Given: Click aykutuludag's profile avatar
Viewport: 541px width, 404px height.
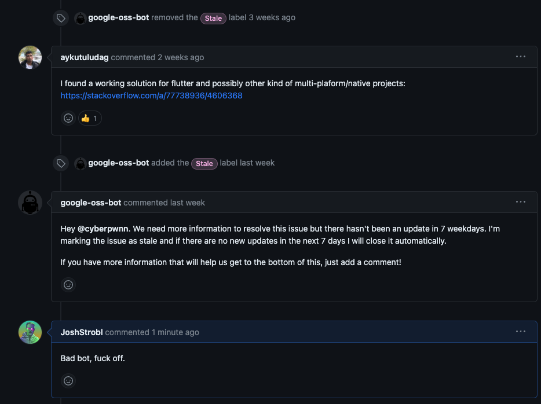Looking at the screenshot, I should tap(30, 57).
